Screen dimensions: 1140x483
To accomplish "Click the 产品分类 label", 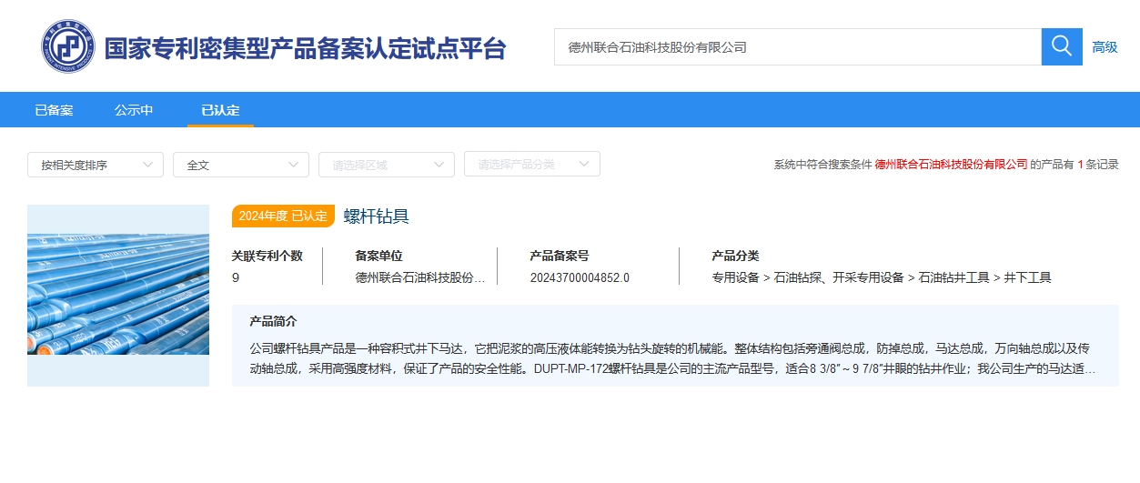I will (x=735, y=257).
